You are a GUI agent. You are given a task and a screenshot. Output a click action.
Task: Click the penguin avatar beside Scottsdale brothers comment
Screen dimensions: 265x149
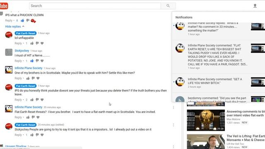tap(9, 70)
